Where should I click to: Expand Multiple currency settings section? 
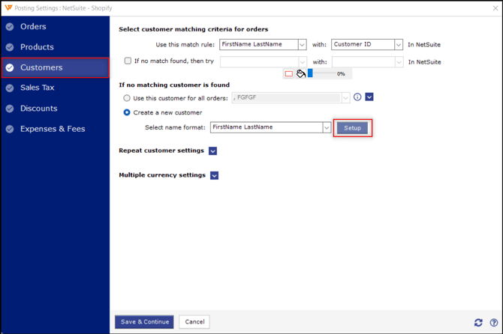214,175
